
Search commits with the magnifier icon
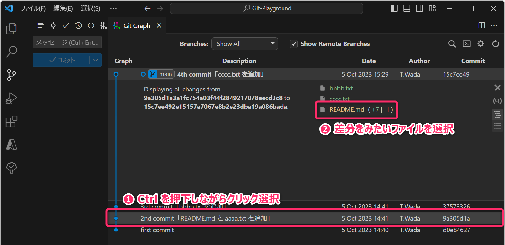[x=452, y=44]
